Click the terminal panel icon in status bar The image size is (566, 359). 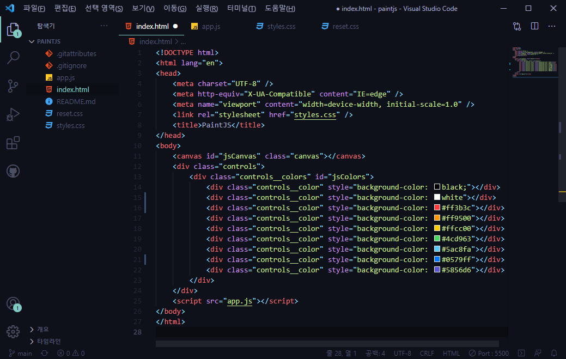521,353
